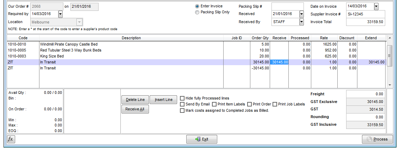The height and width of the screenshot is (151, 400).
Task: Select the Windmill Pirate Canopy Castle Bed row
Action: tap(196, 44)
